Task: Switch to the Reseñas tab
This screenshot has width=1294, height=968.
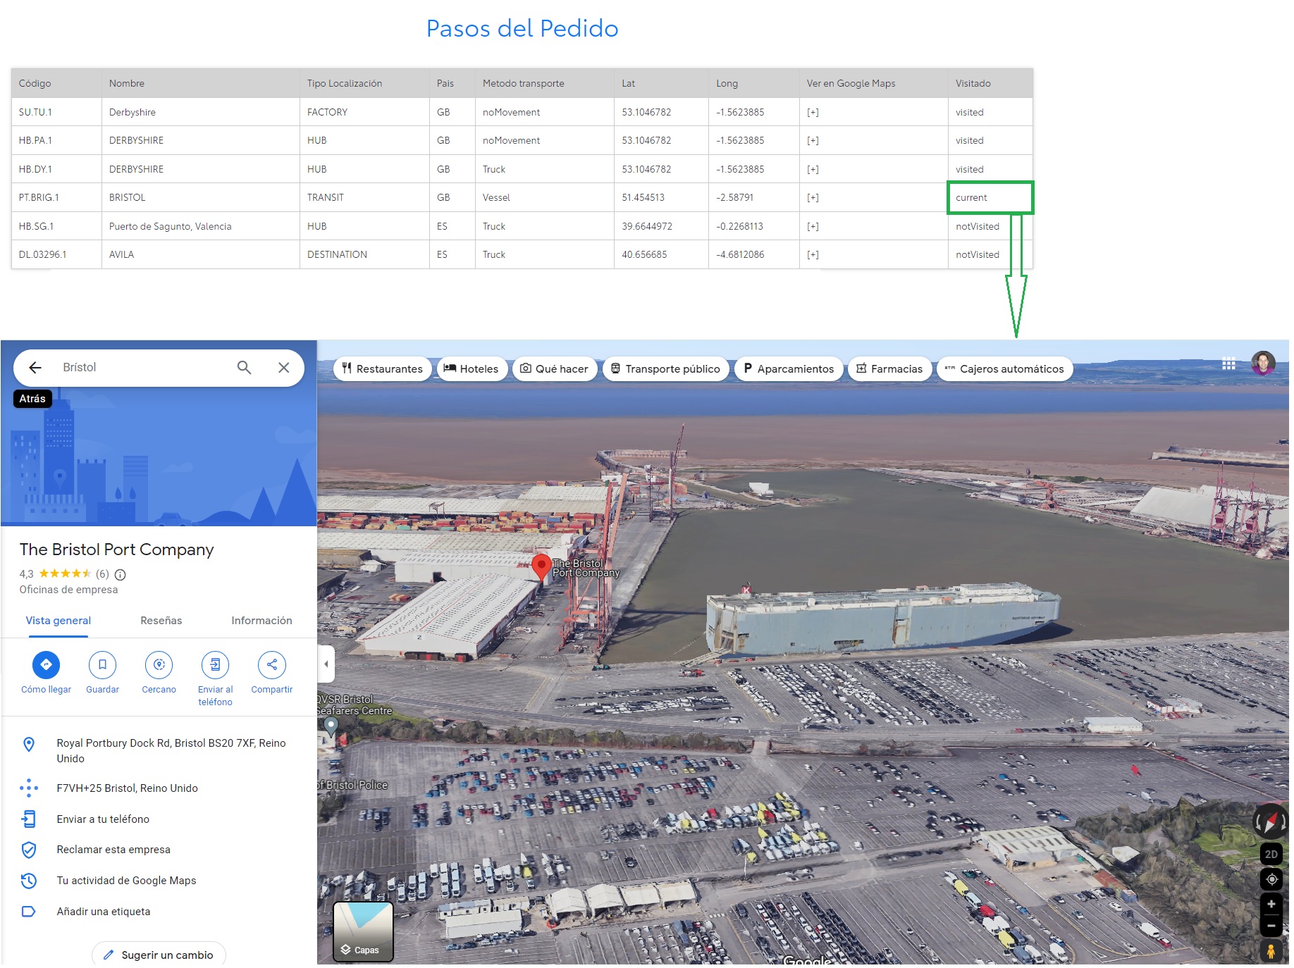Action: point(161,621)
